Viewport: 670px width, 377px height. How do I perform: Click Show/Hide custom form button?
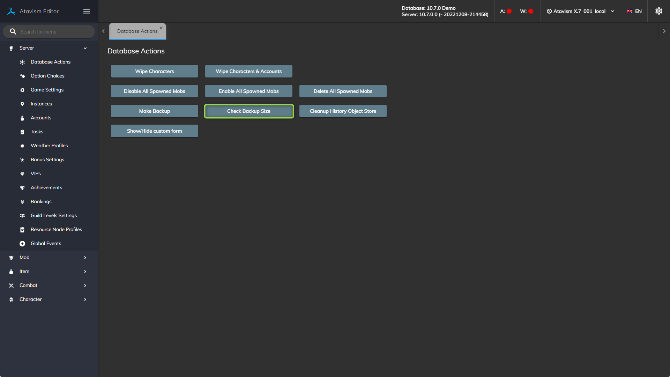click(154, 131)
